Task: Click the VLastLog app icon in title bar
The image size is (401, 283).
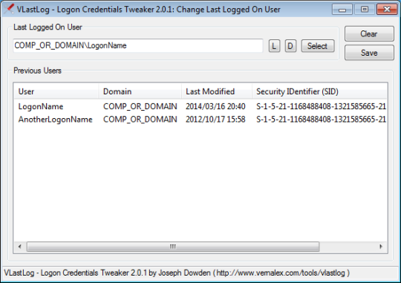Action: 9,9
